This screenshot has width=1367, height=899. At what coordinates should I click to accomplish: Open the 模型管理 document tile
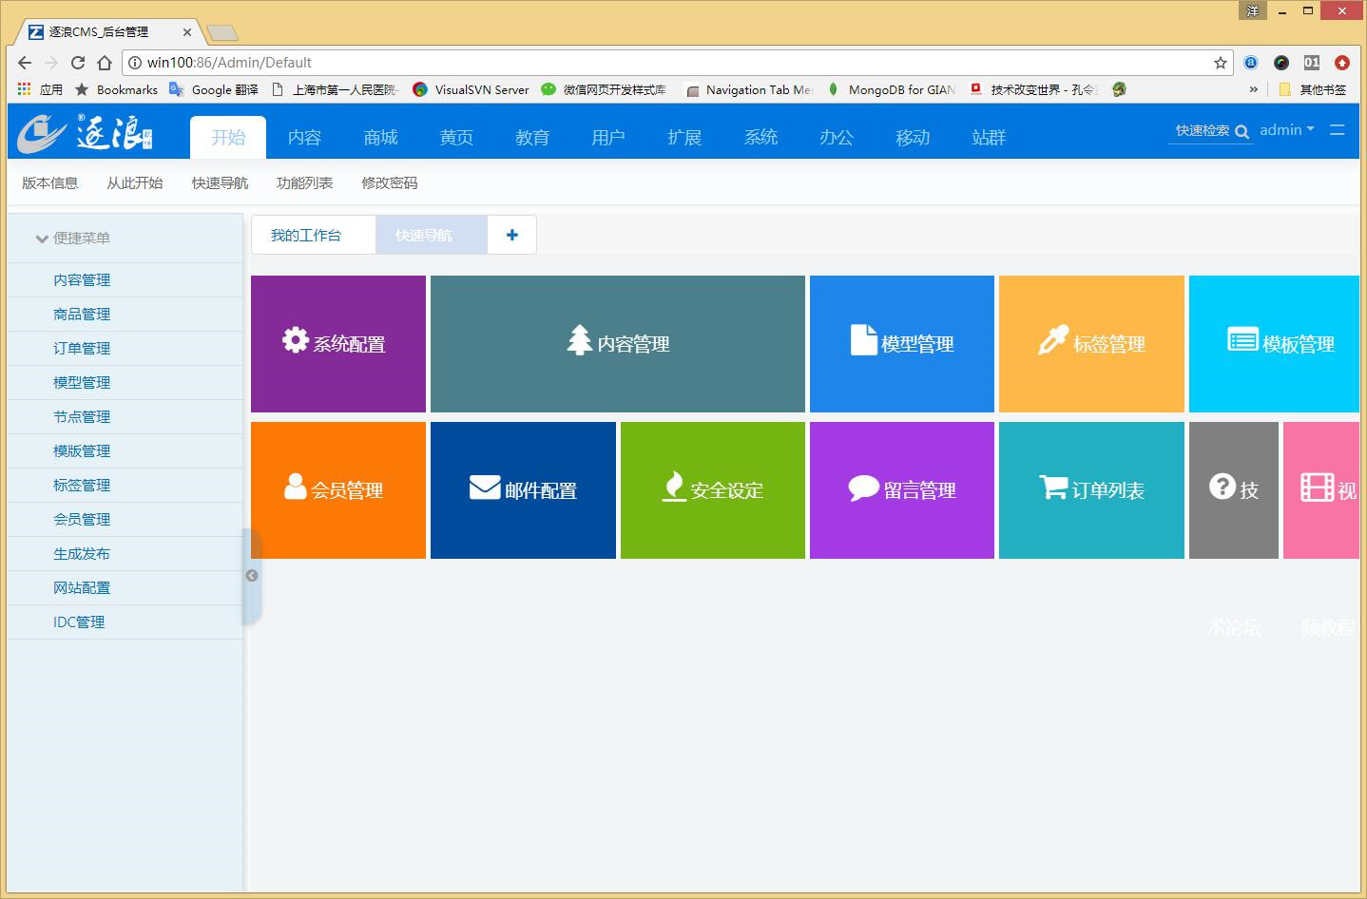pyautogui.click(x=902, y=344)
